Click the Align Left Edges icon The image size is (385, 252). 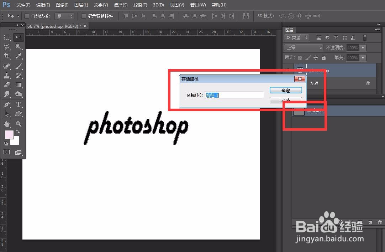154,16
